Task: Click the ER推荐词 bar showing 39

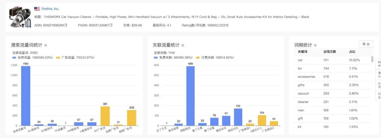Action: [52, 125]
